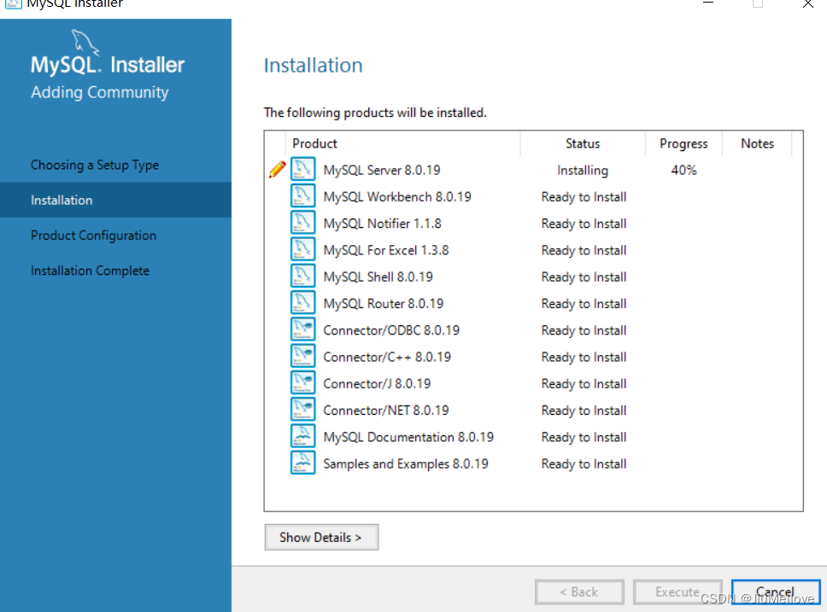This screenshot has height=612, width=827.
Task: Go to the Product Configuration step
Action: (x=93, y=236)
